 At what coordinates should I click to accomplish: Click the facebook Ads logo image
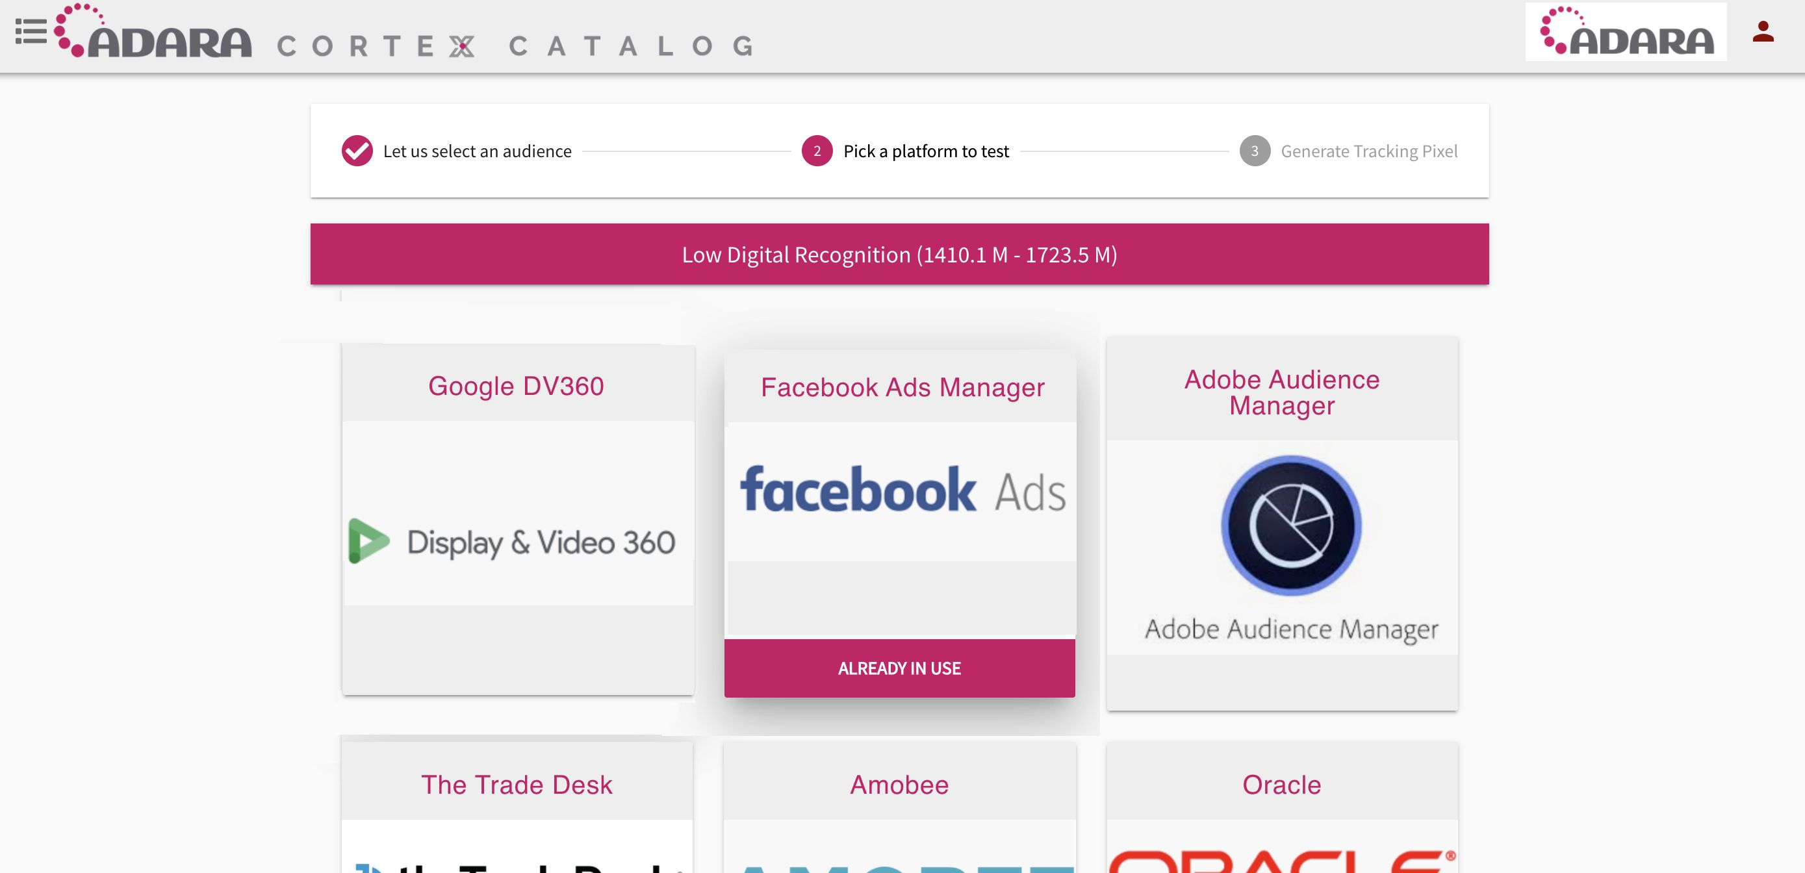click(902, 490)
